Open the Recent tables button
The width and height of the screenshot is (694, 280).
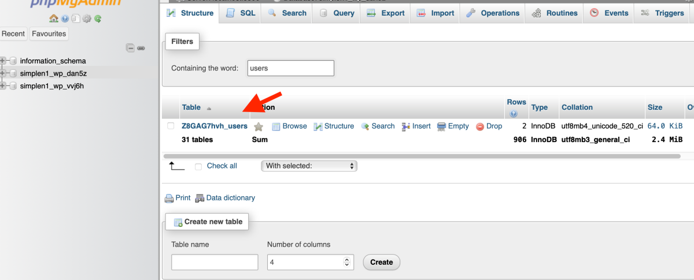tap(13, 33)
